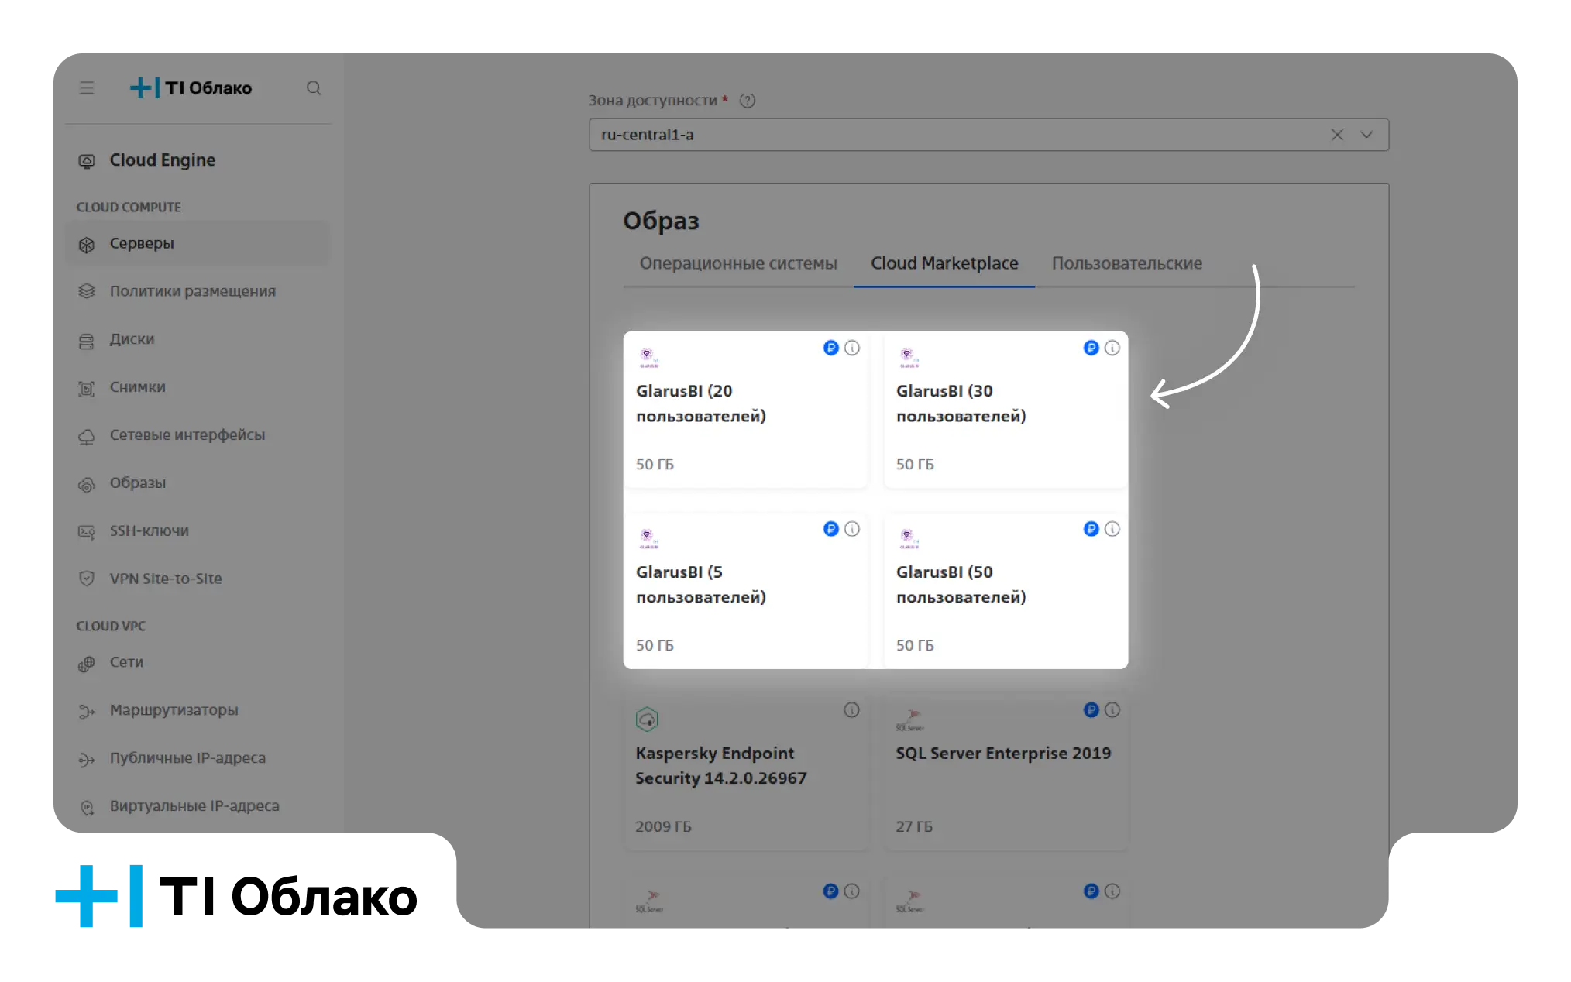
Task: Open the hamburger menu in sidebar header
Action: coord(87,88)
